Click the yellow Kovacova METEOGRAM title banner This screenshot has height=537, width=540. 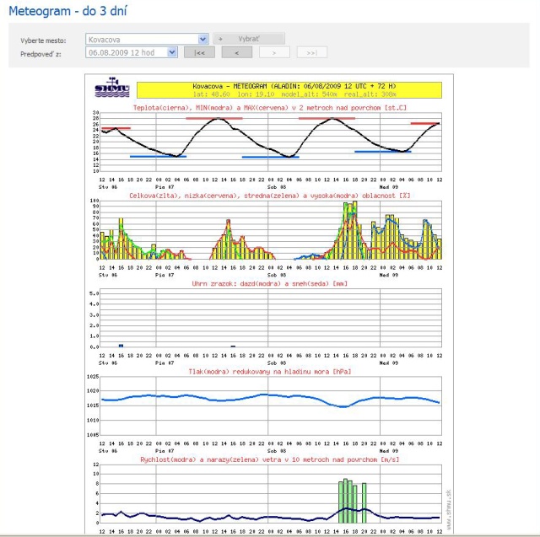pyautogui.click(x=289, y=89)
